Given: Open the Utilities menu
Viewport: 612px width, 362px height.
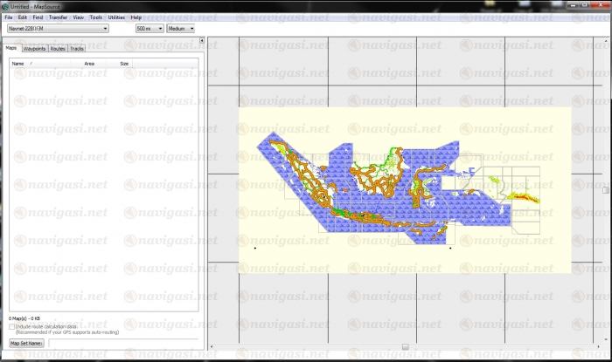Looking at the screenshot, I should point(116,17).
